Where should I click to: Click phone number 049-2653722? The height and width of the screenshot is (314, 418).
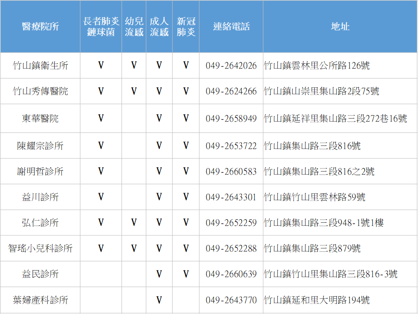(231, 146)
